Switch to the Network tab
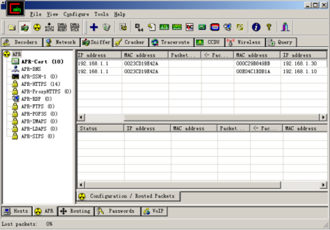 61,42
